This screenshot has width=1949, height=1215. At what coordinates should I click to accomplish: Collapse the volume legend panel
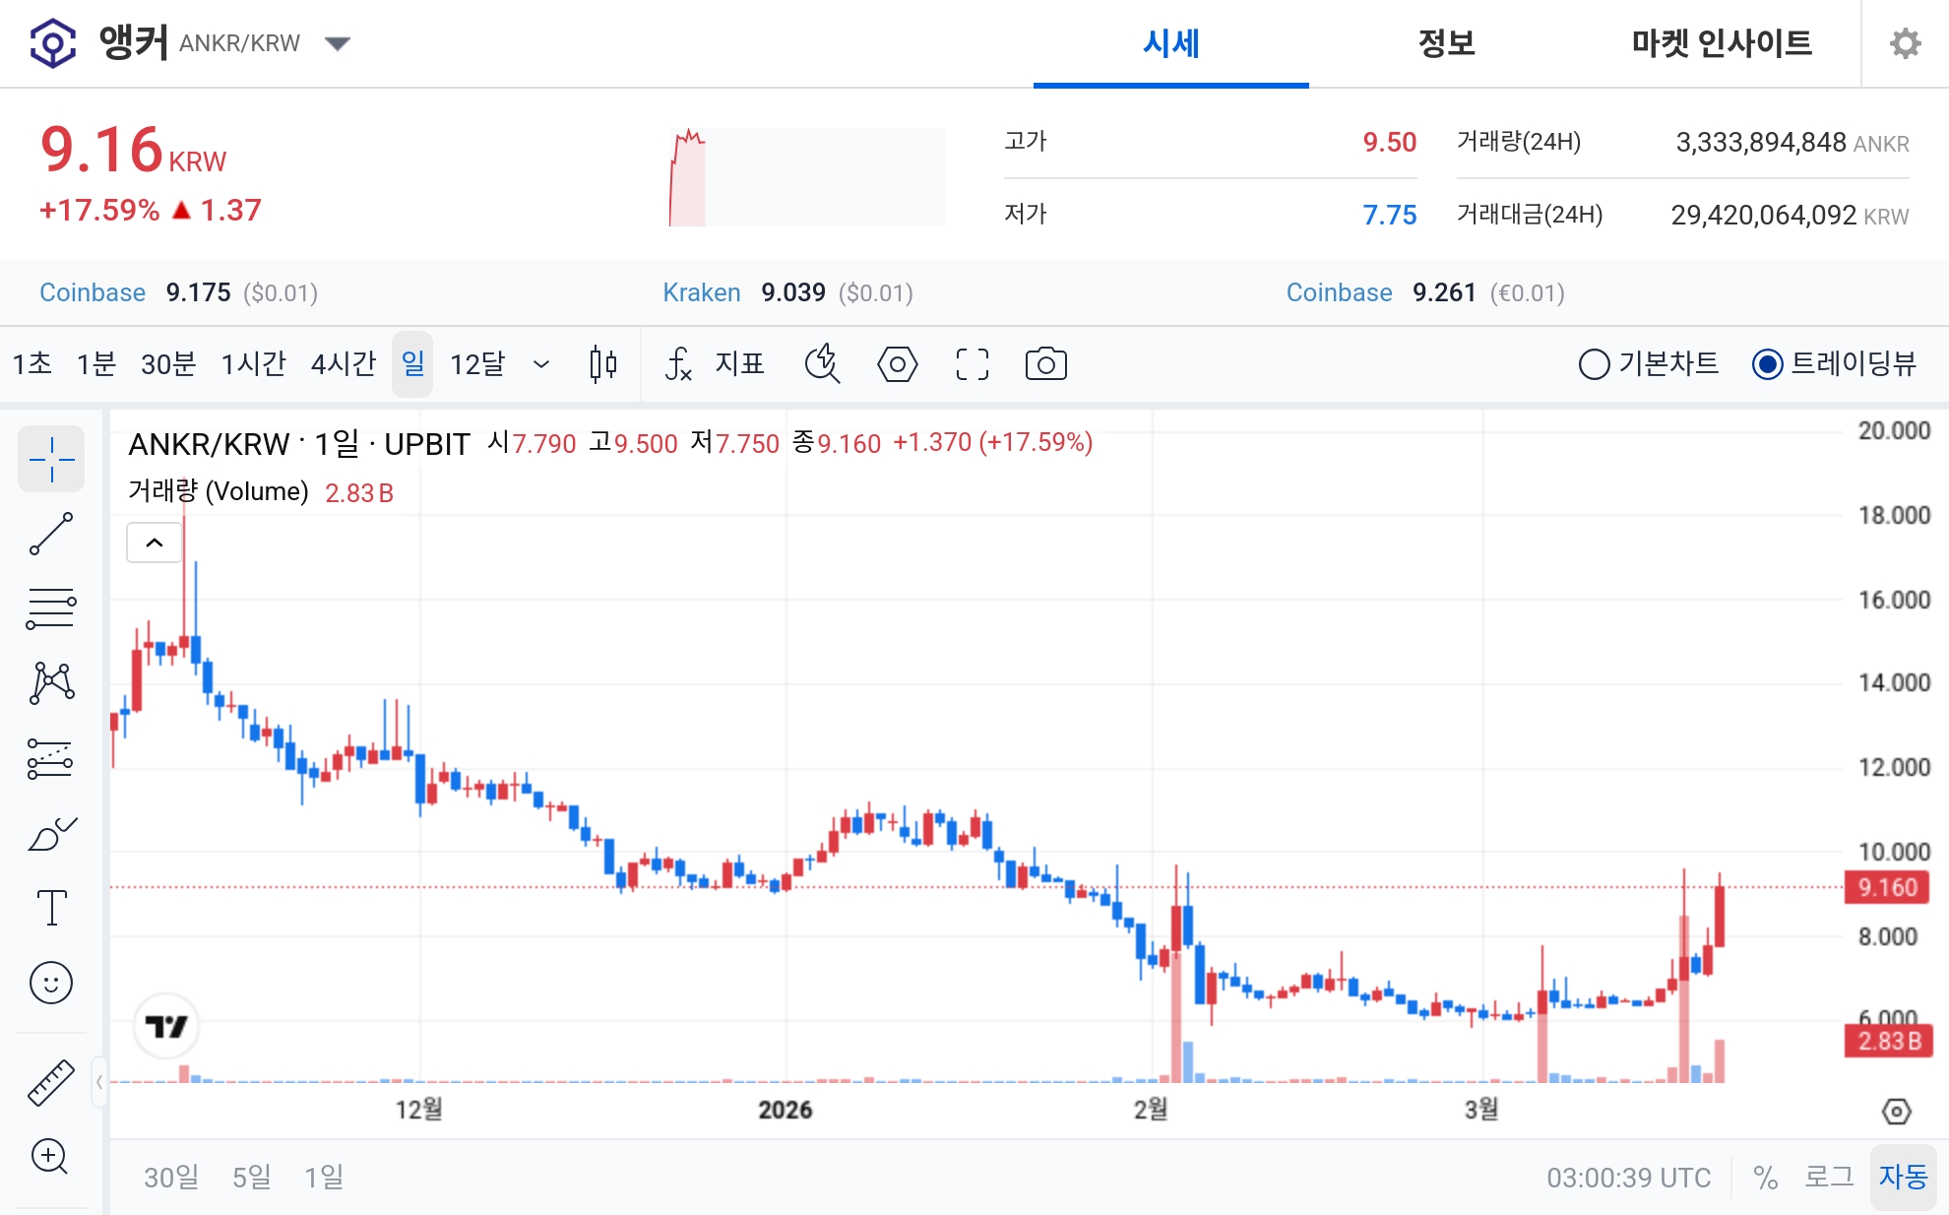pos(153,542)
